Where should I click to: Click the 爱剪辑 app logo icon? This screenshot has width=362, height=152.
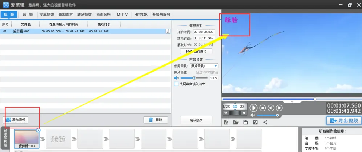6,5
